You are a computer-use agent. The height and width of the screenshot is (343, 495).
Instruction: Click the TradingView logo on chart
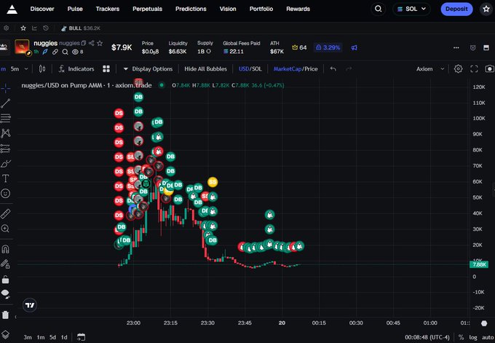[x=30, y=305]
